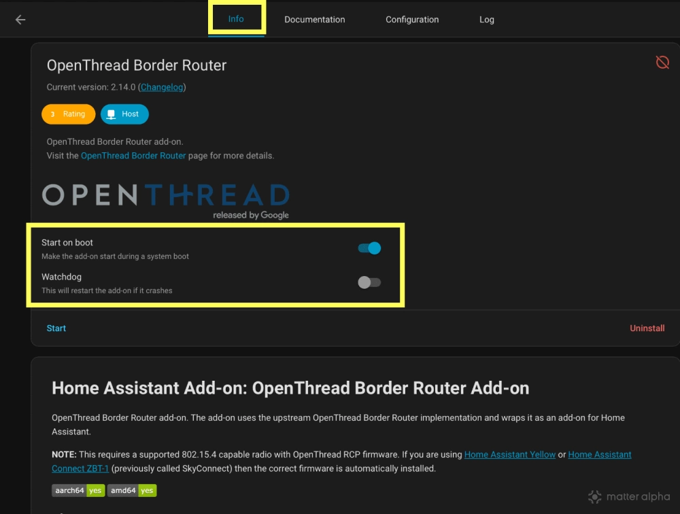The width and height of the screenshot is (680, 514).
Task: Click the orange Rating badge
Action: 68,114
